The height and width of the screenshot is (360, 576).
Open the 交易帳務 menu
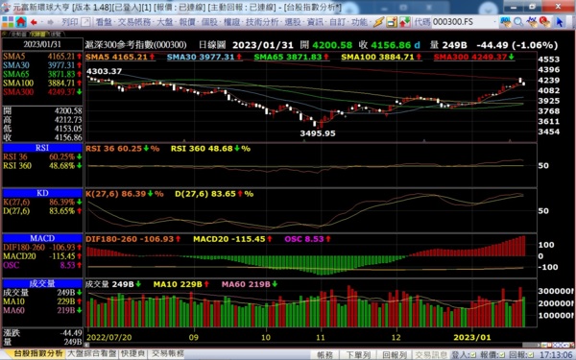pos(134,22)
